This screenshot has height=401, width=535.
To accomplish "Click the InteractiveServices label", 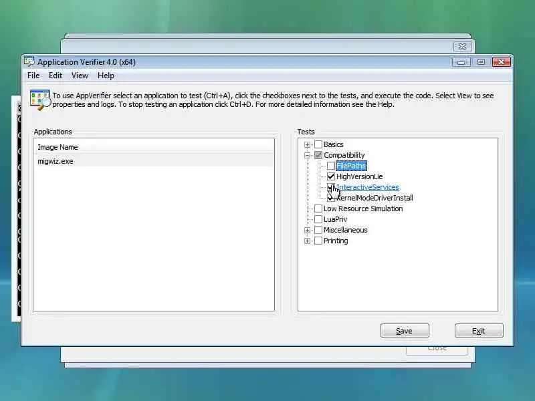I will coord(367,187).
